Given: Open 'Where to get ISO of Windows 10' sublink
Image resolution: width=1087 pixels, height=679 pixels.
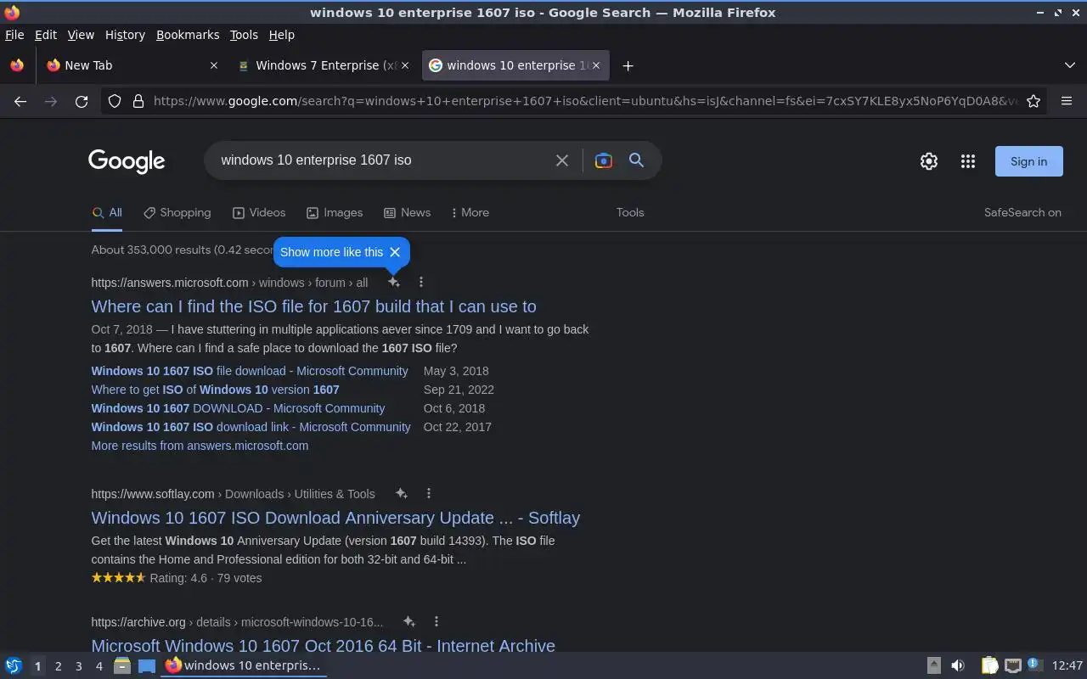Looking at the screenshot, I should point(215,390).
